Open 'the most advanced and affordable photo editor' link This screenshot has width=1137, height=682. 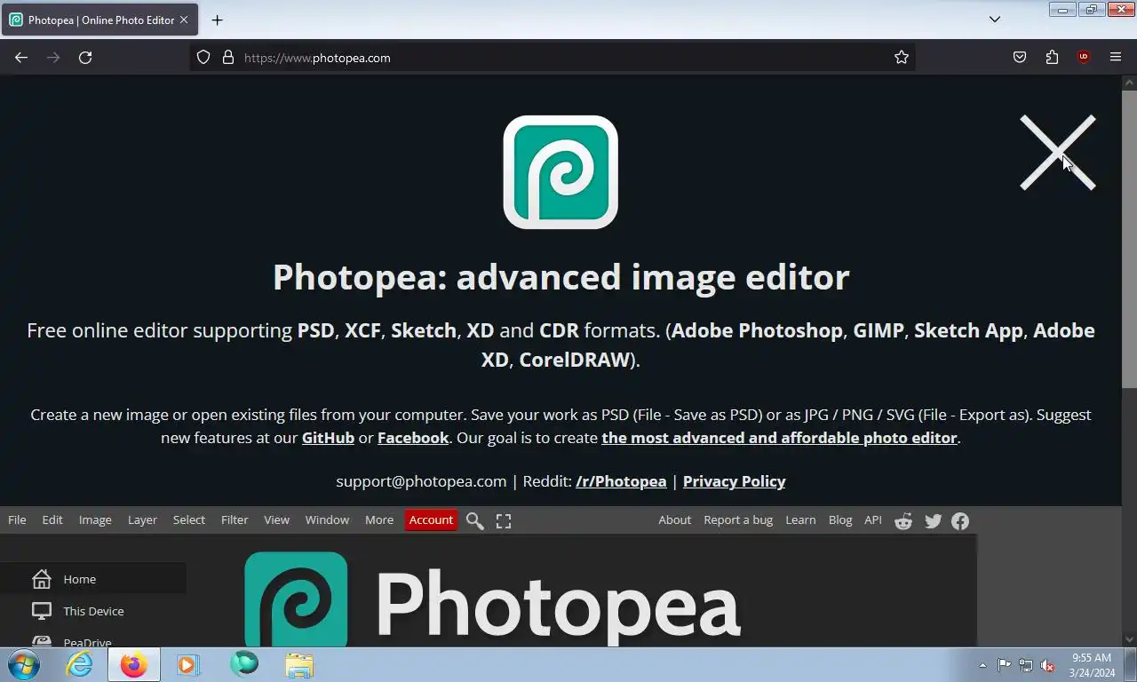point(779,438)
